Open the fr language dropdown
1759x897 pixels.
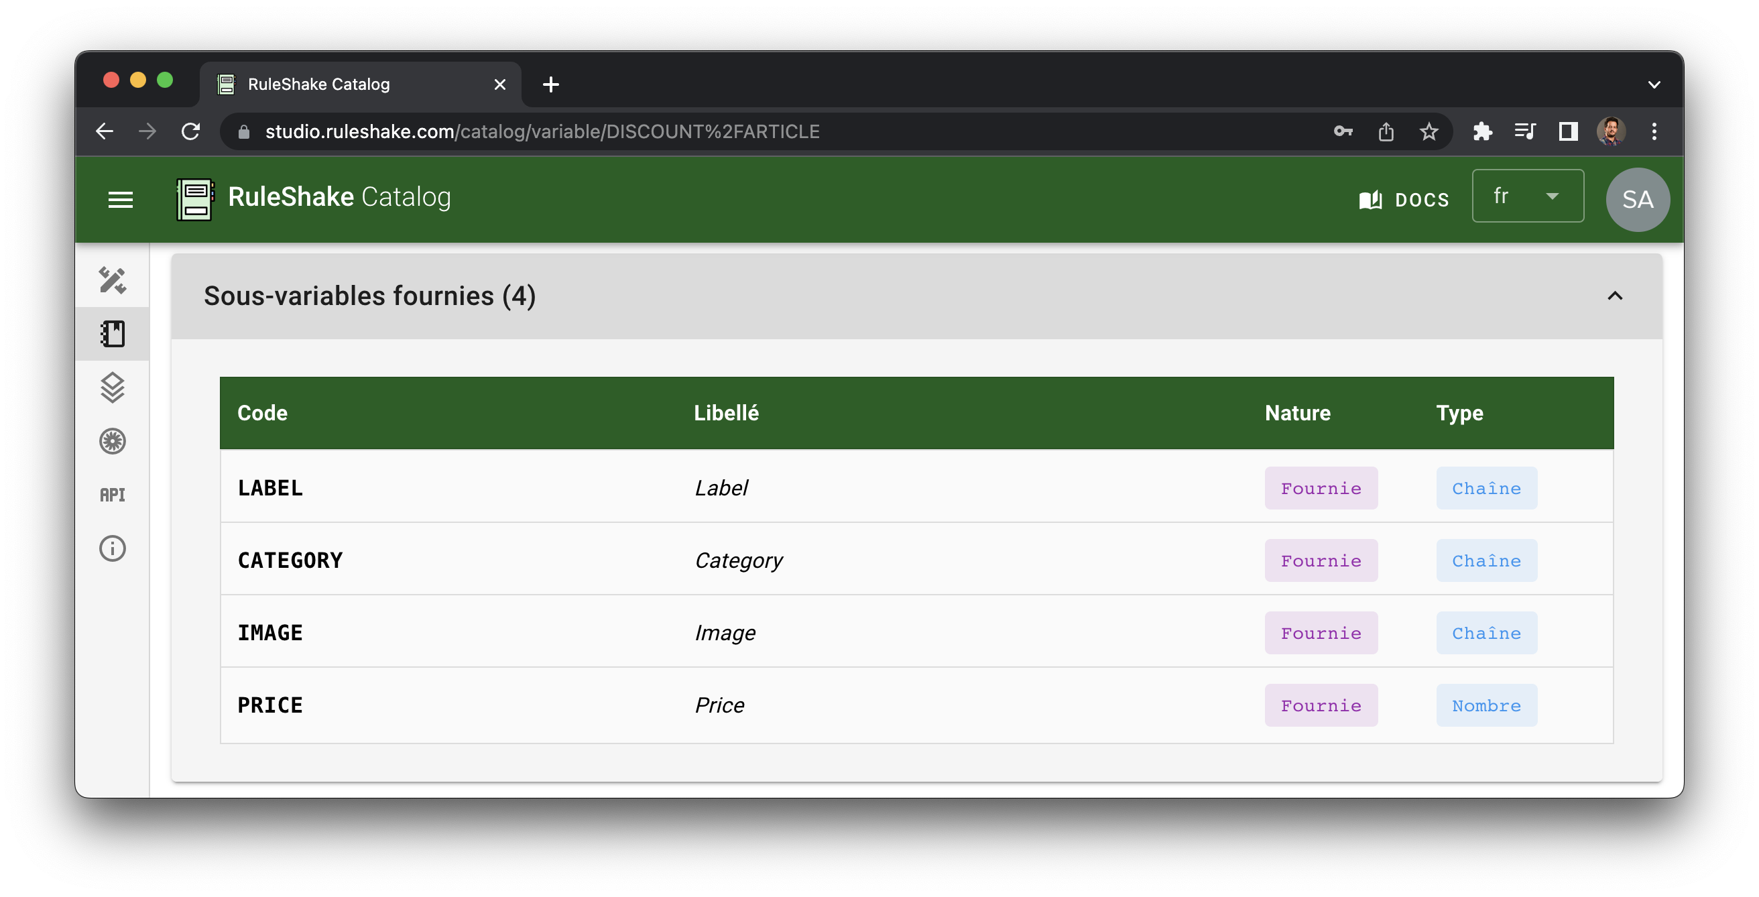click(1527, 196)
